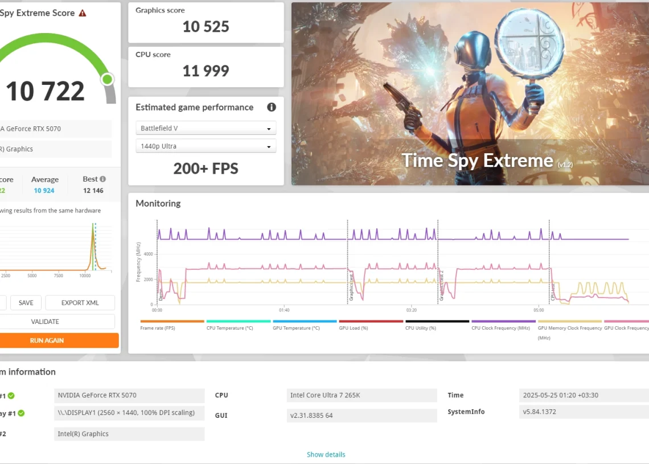Click the SAVE button
The width and height of the screenshot is (649, 464).
click(x=26, y=302)
